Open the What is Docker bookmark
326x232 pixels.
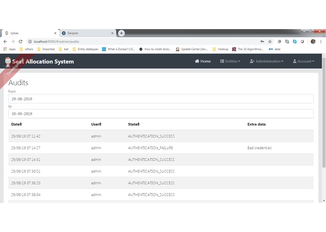coord(119,49)
